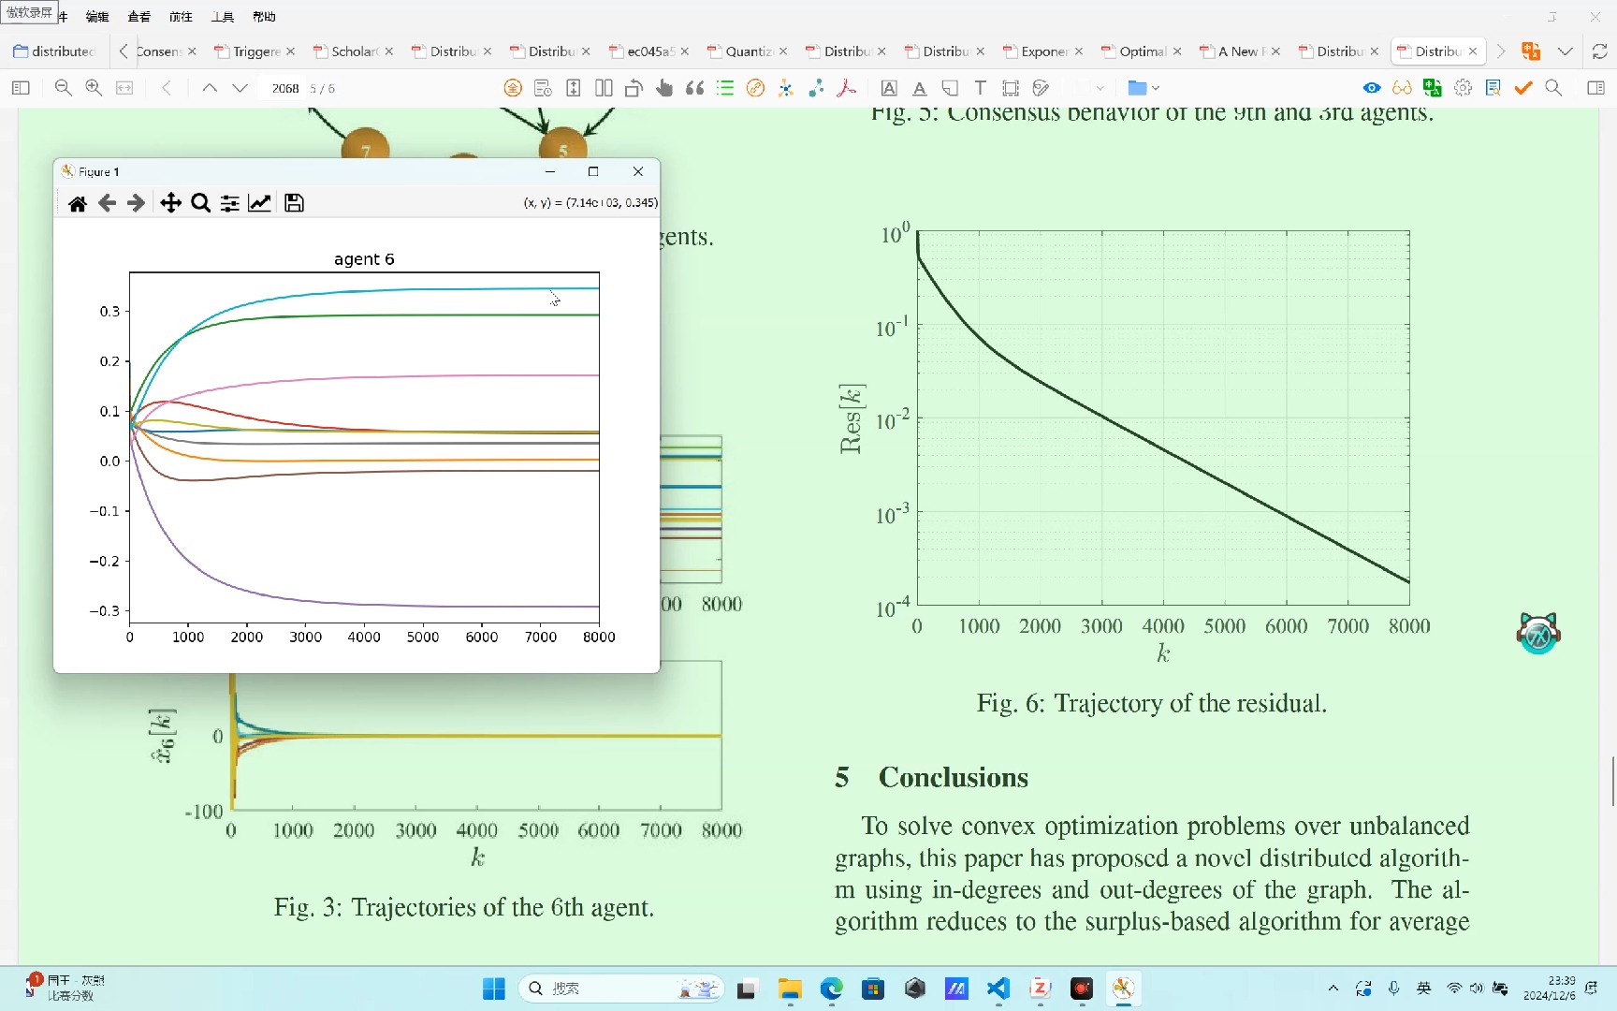Click the page number input field
Screen dimensions: 1617x1011
[x=284, y=88]
